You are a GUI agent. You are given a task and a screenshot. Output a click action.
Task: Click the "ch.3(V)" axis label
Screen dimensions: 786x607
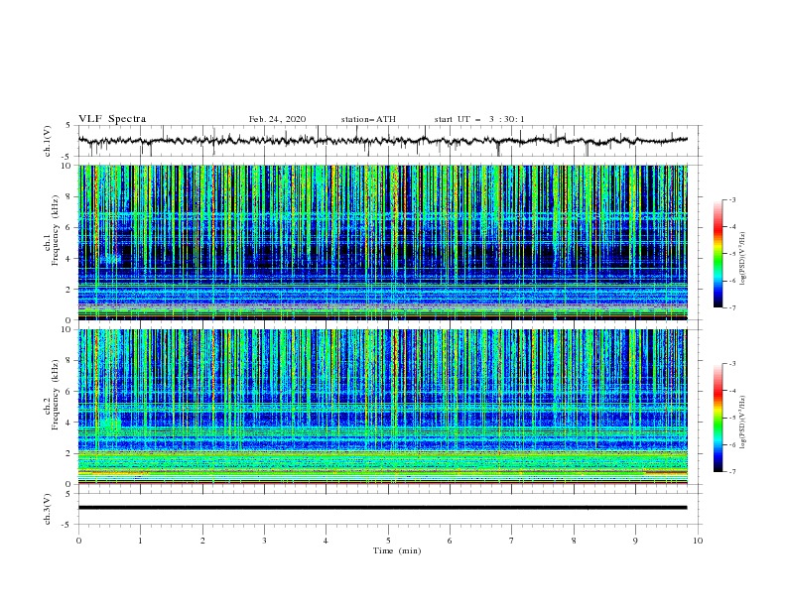tap(48, 509)
